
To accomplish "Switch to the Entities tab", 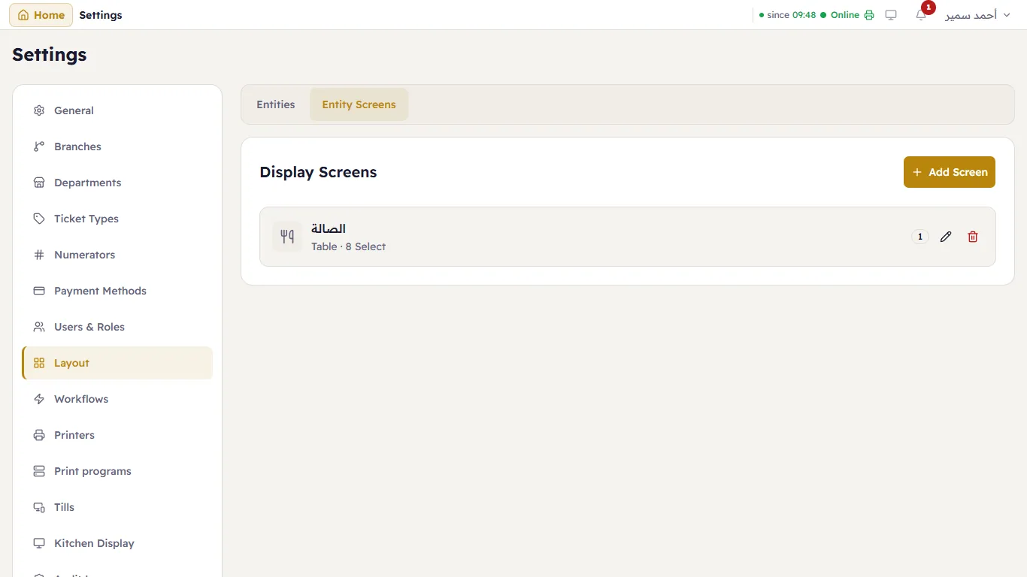I will point(276,104).
